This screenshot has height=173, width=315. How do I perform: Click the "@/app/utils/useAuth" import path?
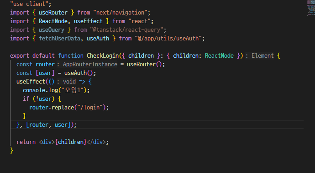[x=168, y=38]
